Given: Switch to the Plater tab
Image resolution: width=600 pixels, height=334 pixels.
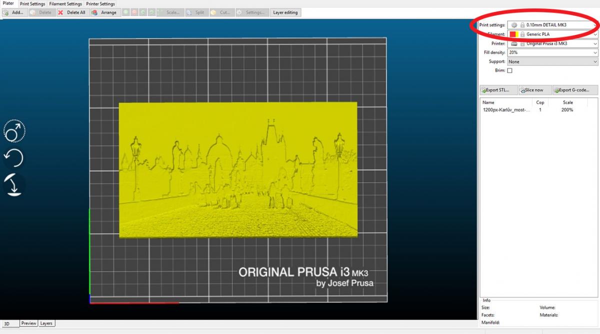Looking at the screenshot, I should (8, 3).
